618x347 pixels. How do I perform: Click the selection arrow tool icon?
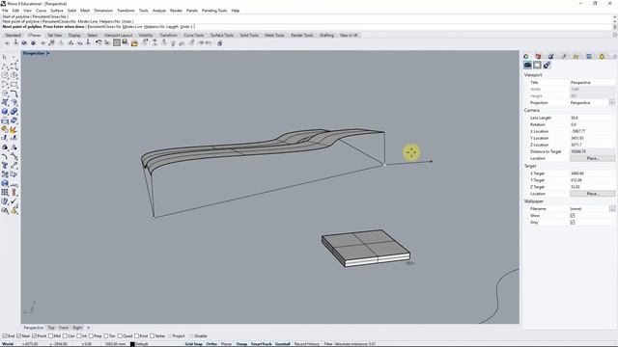coord(5,57)
